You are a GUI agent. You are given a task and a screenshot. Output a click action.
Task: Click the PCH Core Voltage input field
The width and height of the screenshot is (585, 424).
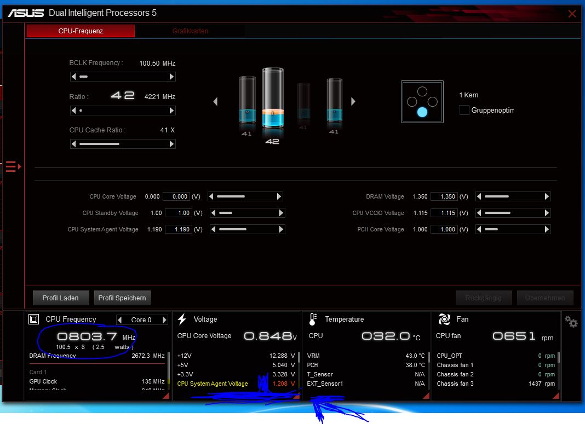click(x=444, y=229)
